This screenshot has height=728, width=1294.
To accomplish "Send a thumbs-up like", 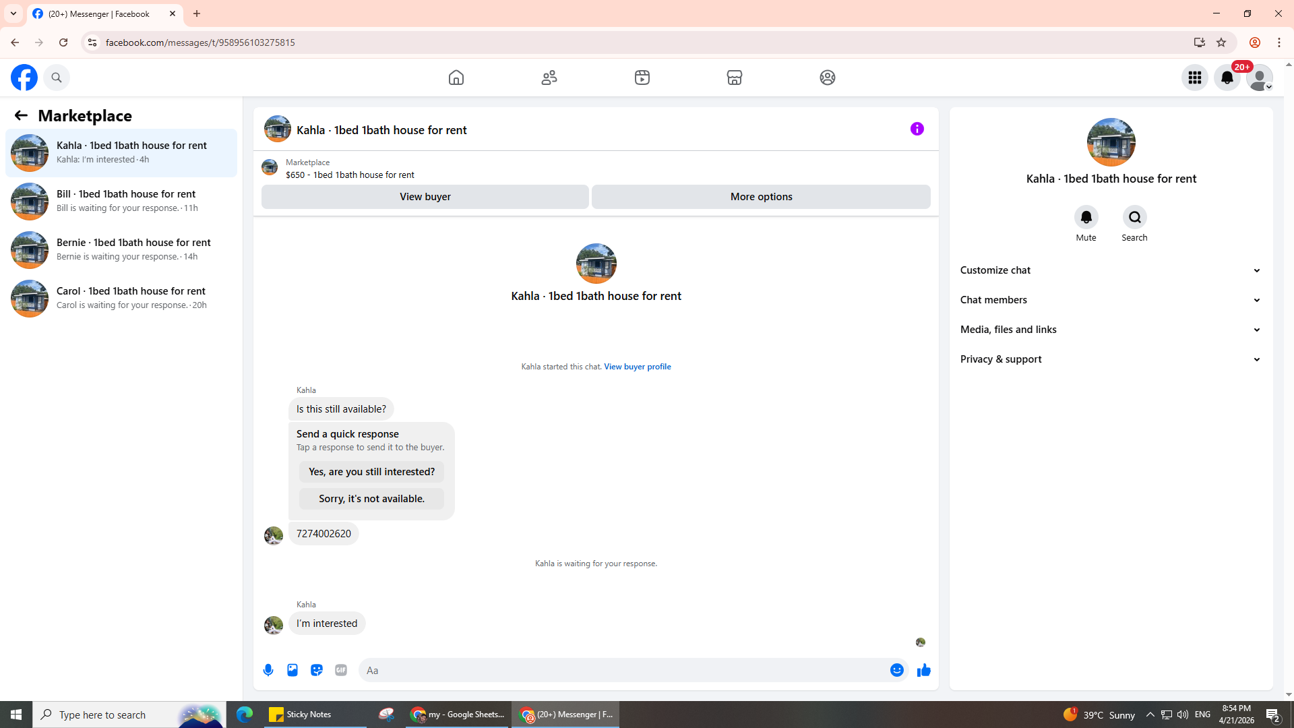I will click(924, 670).
